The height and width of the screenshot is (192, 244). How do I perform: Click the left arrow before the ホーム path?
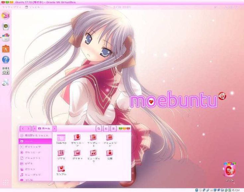35,129
